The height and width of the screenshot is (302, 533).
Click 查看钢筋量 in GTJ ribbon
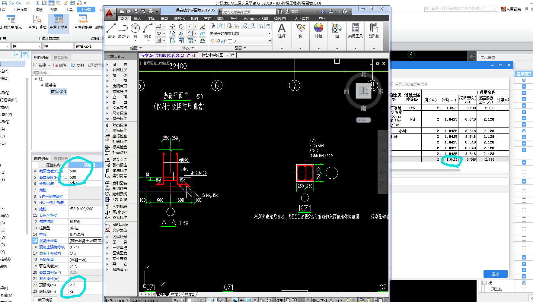coord(83,22)
